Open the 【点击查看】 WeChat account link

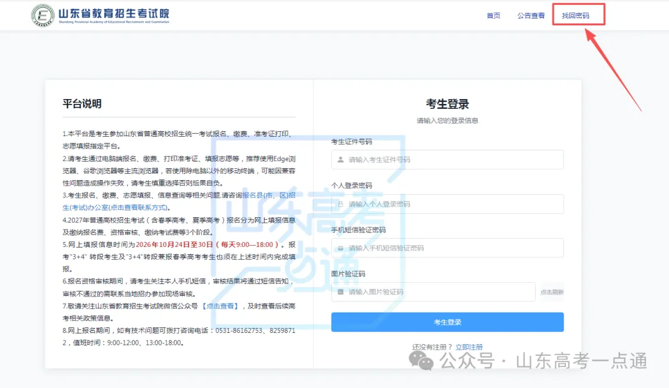point(220,306)
